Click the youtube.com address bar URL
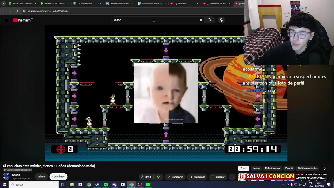Viewport: 334px width, 188px height. coord(48,11)
